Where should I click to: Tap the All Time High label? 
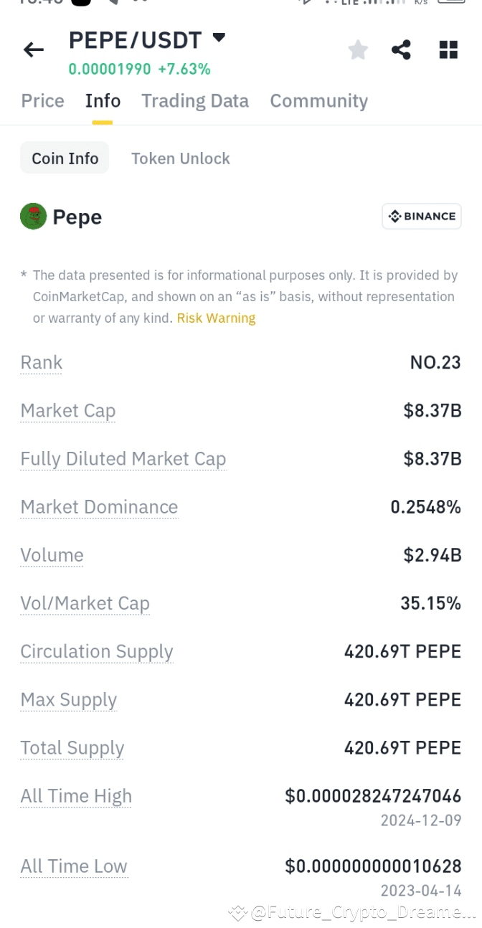coord(76,796)
